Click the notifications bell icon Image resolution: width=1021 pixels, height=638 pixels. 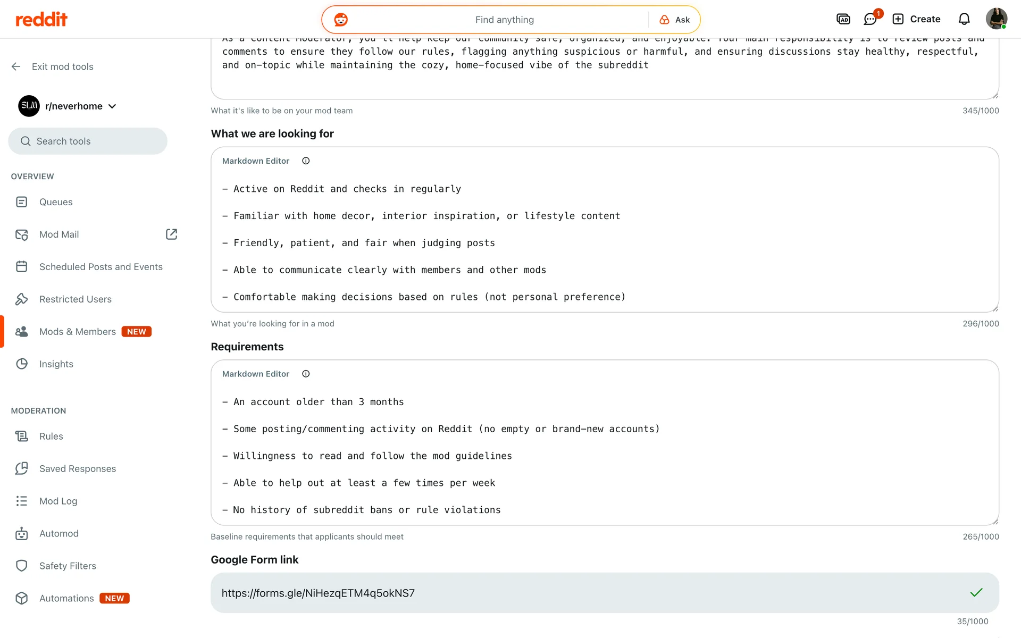[964, 20]
